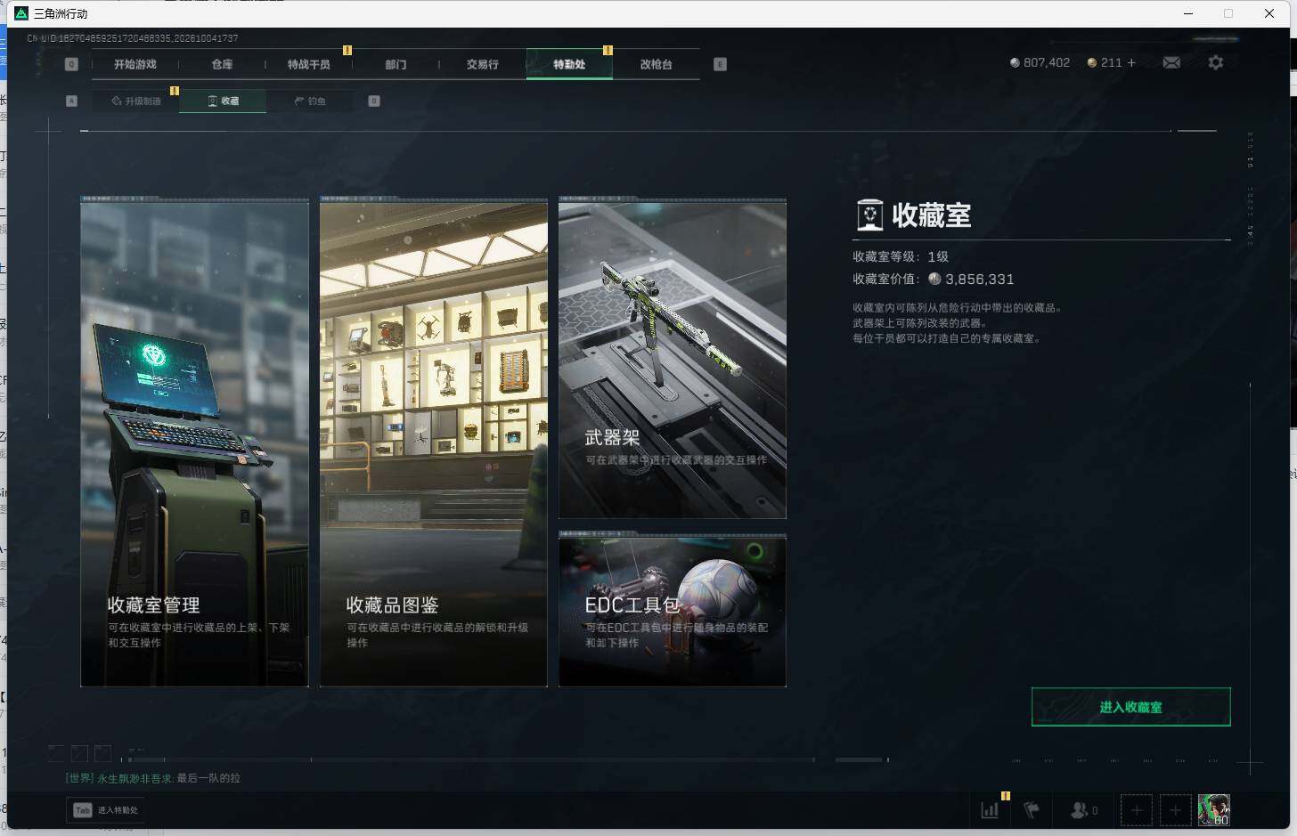
Task: Click the D key hint icon
Action: click(x=374, y=101)
